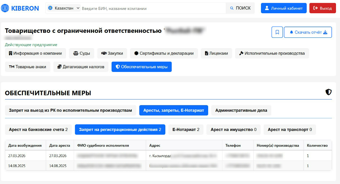Open the Информация о компании tab
The width and height of the screenshot is (340, 184).
tap(36, 53)
